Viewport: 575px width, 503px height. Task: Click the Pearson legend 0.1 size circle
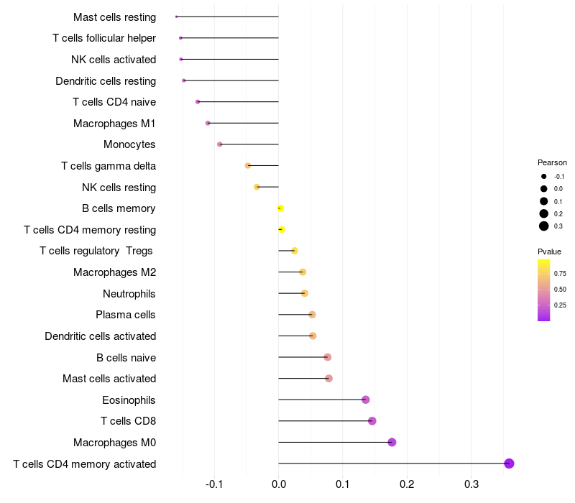[x=544, y=201]
